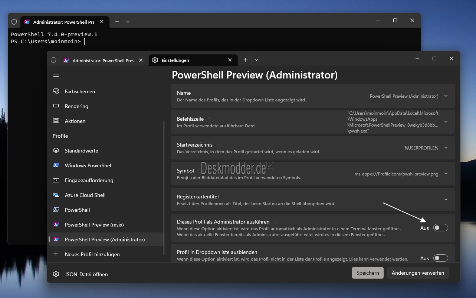The height and width of the screenshot is (298, 476).
Task: Toggle Dieses Profil als Administrator ausführen switch
Action: [441, 228]
